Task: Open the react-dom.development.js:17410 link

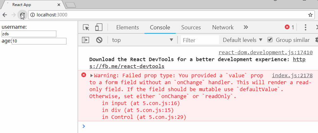Action: 266,53
